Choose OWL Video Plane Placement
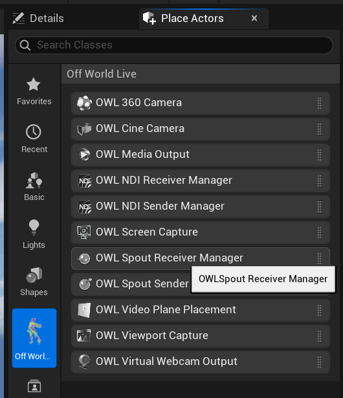This screenshot has width=343, height=398. pyautogui.click(x=201, y=310)
